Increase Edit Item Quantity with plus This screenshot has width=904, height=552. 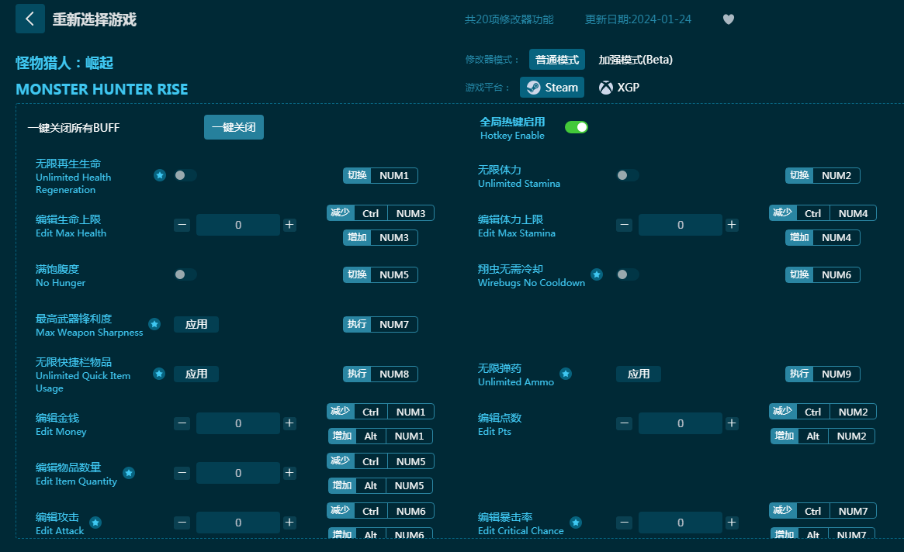[x=289, y=473]
